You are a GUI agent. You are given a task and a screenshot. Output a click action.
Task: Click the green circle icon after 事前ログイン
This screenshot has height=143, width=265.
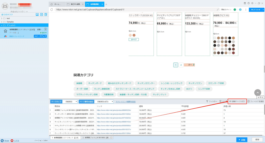click(x=235, y=10)
